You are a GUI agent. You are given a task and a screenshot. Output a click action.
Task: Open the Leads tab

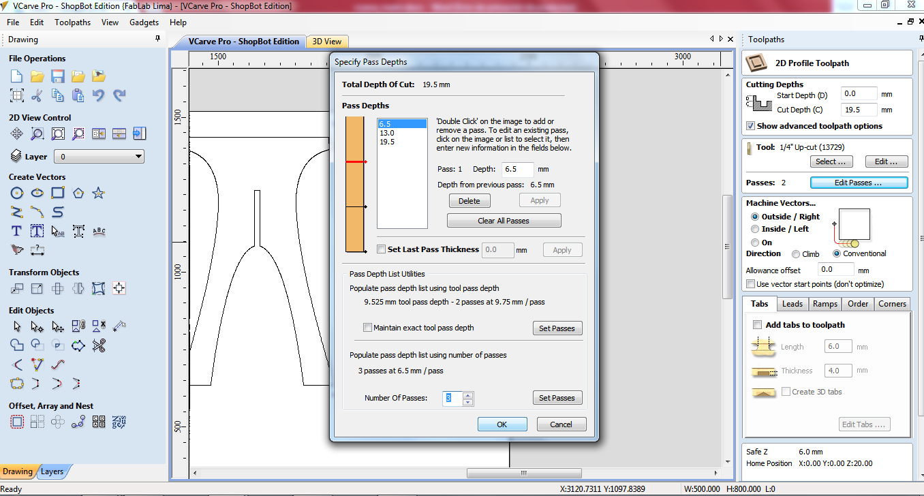click(x=792, y=304)
